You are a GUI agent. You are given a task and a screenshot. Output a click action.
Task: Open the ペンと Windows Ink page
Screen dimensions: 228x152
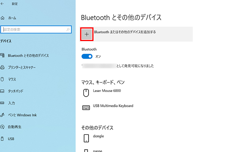[x=19, y=115]
